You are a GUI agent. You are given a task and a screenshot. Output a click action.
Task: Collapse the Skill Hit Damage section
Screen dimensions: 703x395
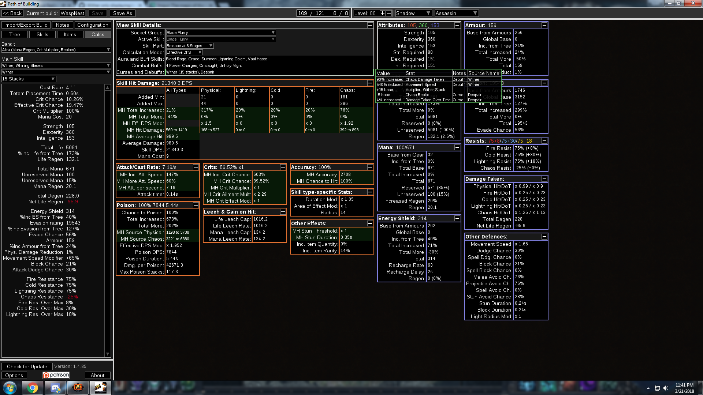coord(370,83)
